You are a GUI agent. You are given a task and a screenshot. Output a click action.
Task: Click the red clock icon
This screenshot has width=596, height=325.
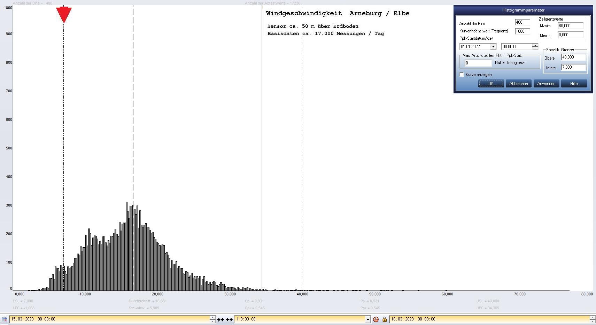click(376, 319)
